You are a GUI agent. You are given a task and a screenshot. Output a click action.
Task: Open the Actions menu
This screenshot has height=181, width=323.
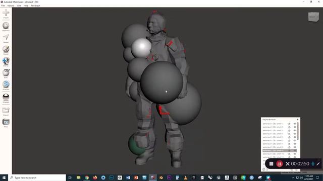(x=11, y=6)
